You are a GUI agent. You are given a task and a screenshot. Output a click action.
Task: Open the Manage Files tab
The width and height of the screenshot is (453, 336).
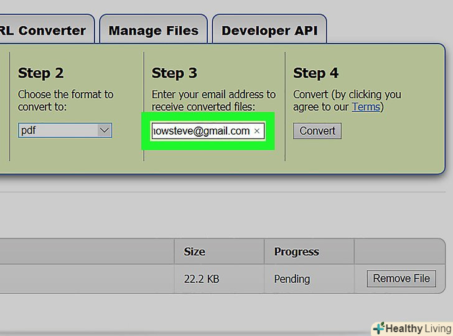pyautogui.click(x=153, y=30)
